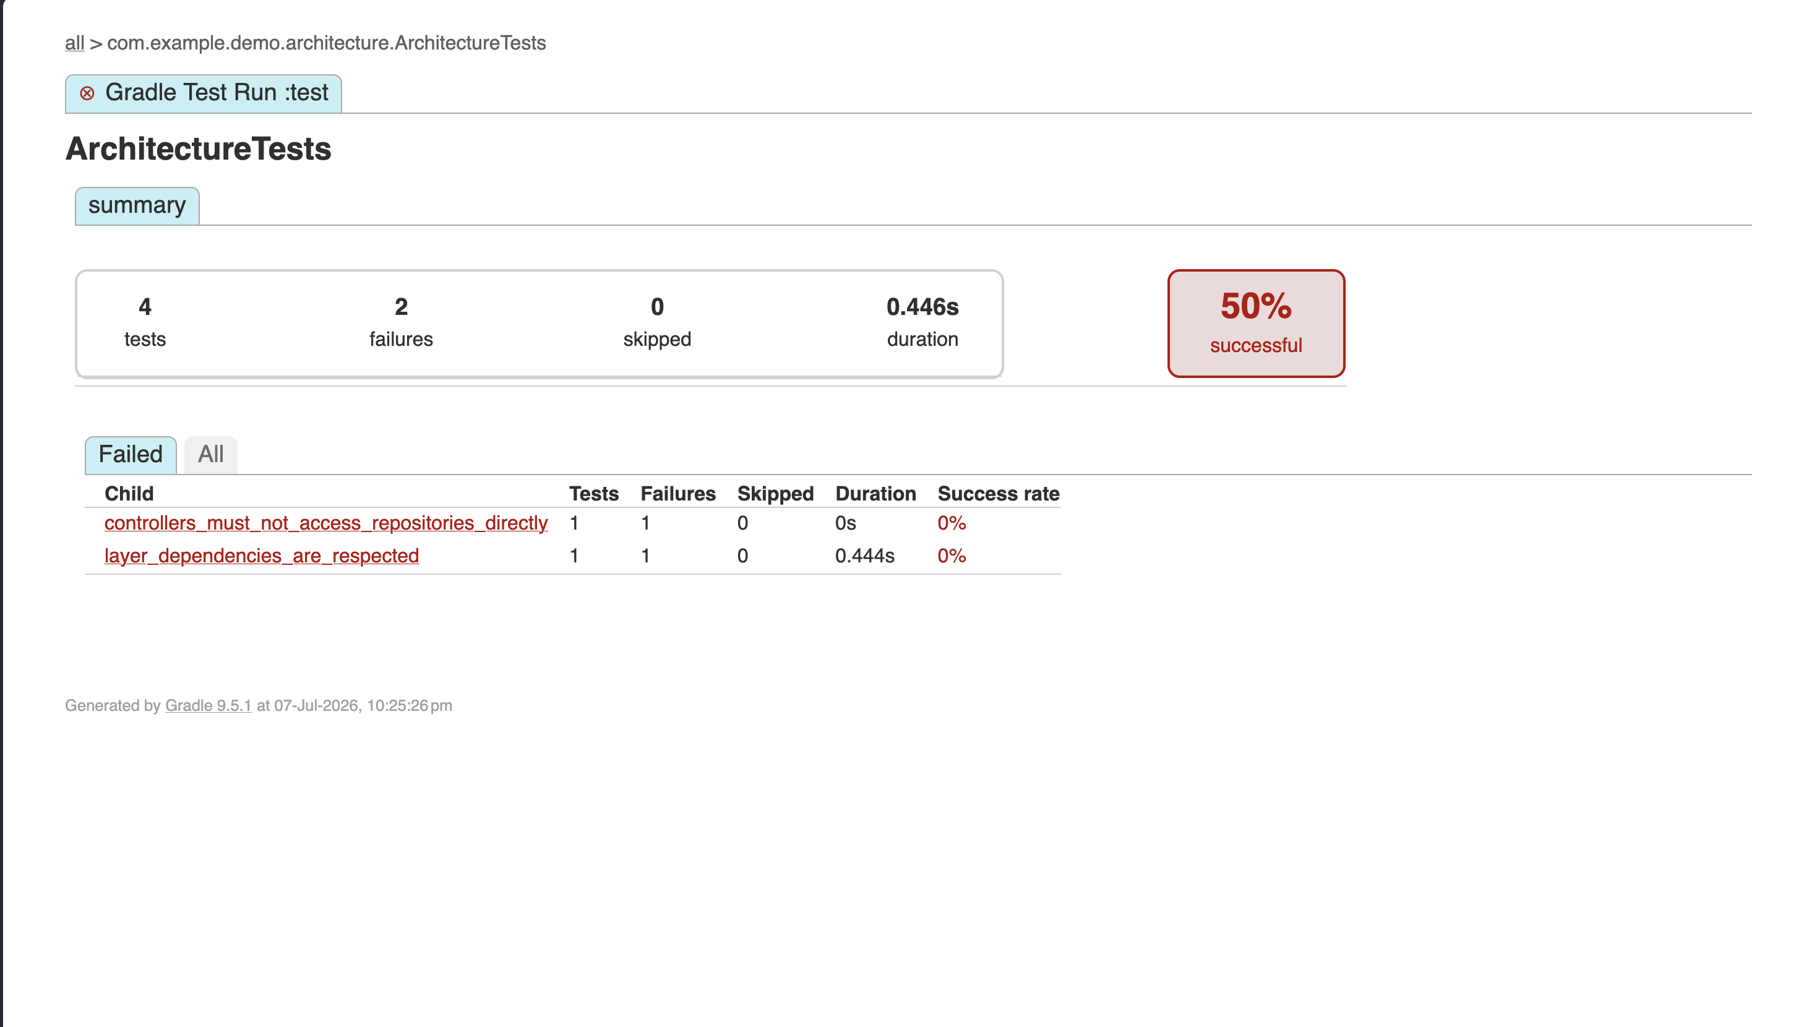Click the '2 failures' counter
Image resolution: width=1814 pixels, height=1027 pixels.
401,322
